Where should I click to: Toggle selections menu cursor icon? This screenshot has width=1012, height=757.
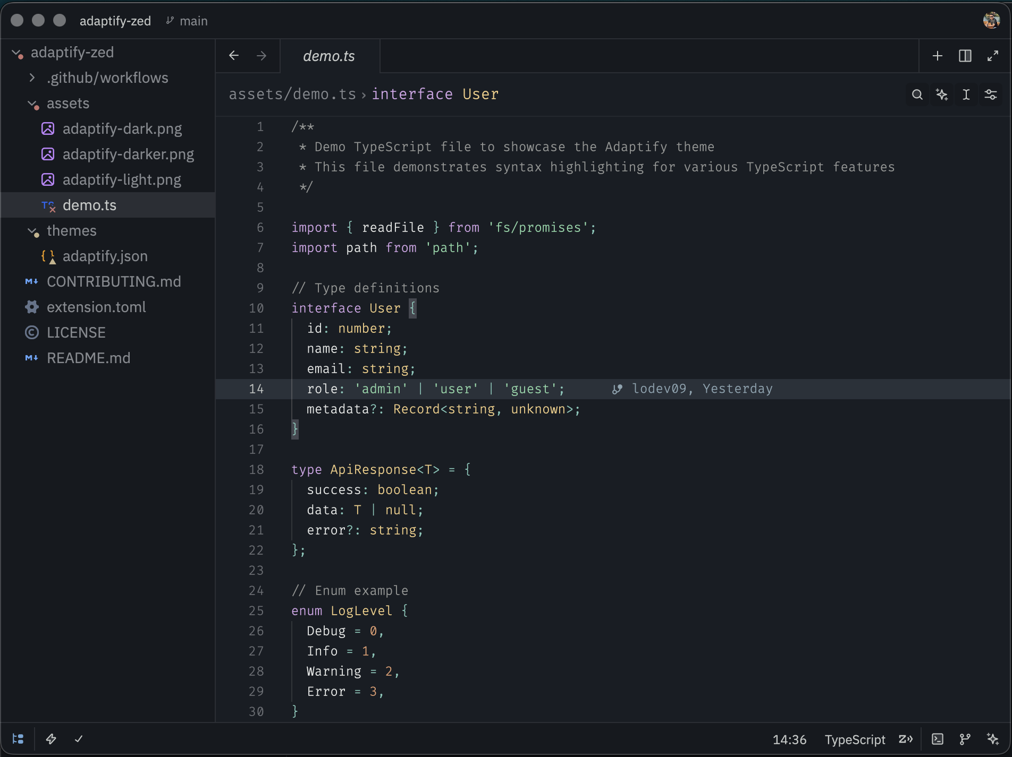[x=966, y=94]
